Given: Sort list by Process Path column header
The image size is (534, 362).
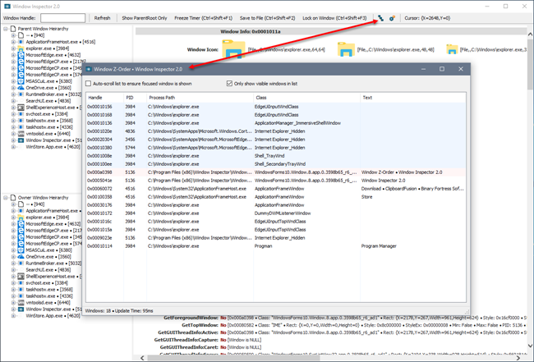Looking at the screenshot, I should click(162, 98).
